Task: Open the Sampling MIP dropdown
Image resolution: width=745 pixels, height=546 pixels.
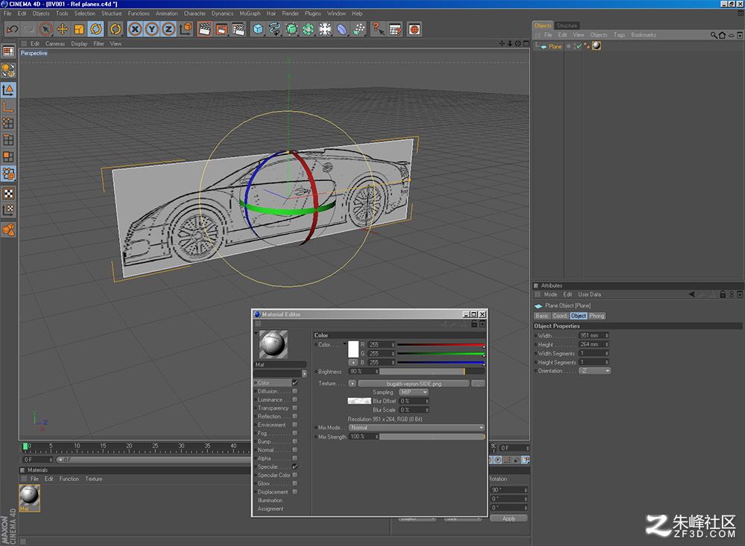Action: (x=413, y=393)
